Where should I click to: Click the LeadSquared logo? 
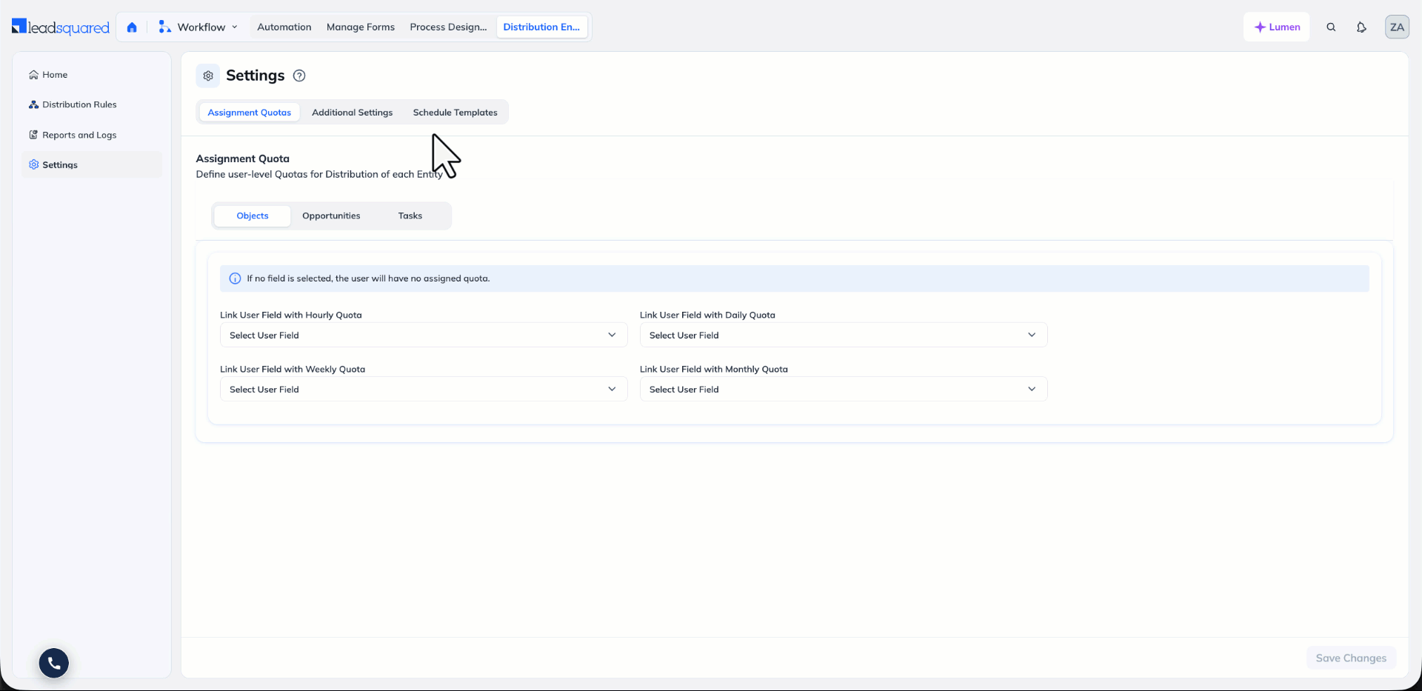click(61, 27)
